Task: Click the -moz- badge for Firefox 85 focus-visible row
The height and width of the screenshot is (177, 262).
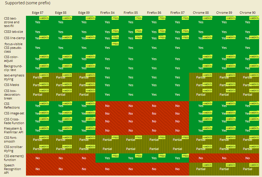Action: click(115, 43)
